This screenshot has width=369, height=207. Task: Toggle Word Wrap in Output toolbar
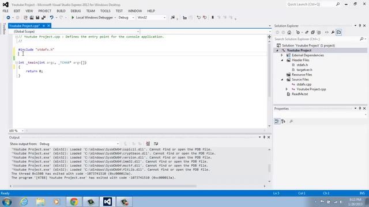pos(156,144)
